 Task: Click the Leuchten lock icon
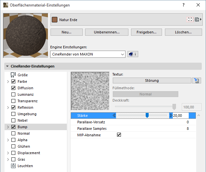pyautogui.click(x=13, y=166)
